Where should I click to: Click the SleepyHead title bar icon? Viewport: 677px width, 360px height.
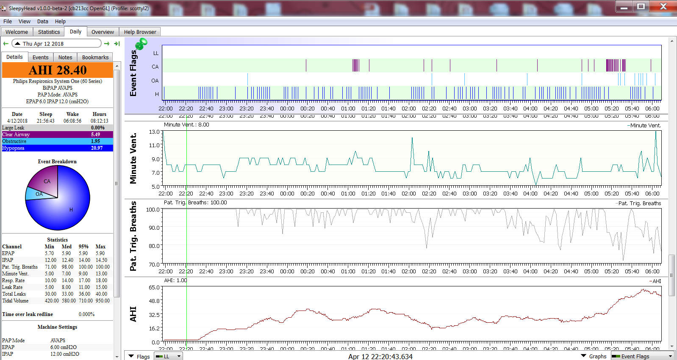point(3,8)
